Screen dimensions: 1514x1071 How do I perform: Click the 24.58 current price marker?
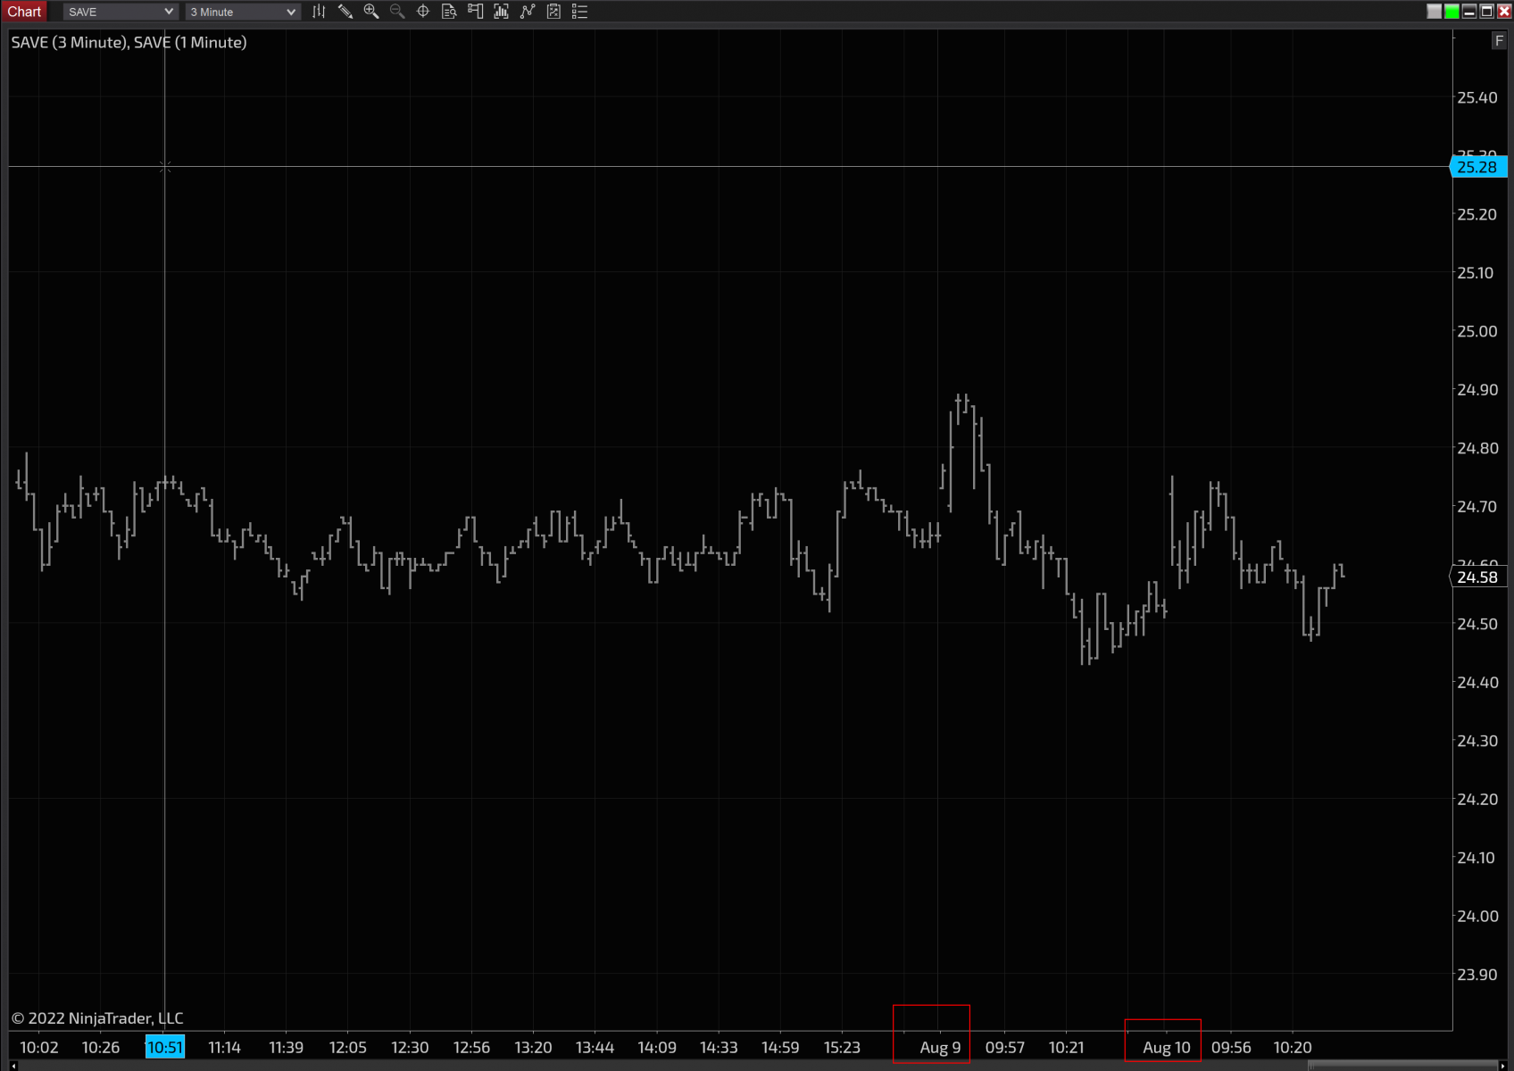click(1478, 577)
